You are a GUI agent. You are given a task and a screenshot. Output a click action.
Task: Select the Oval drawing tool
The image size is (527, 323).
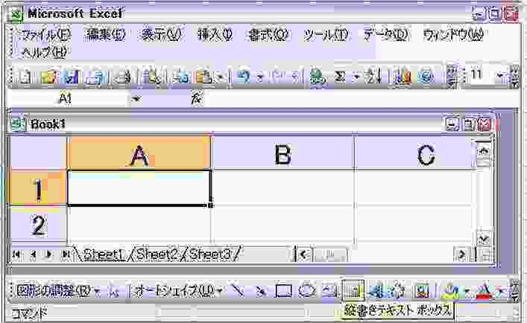click(x=306, y=291)
